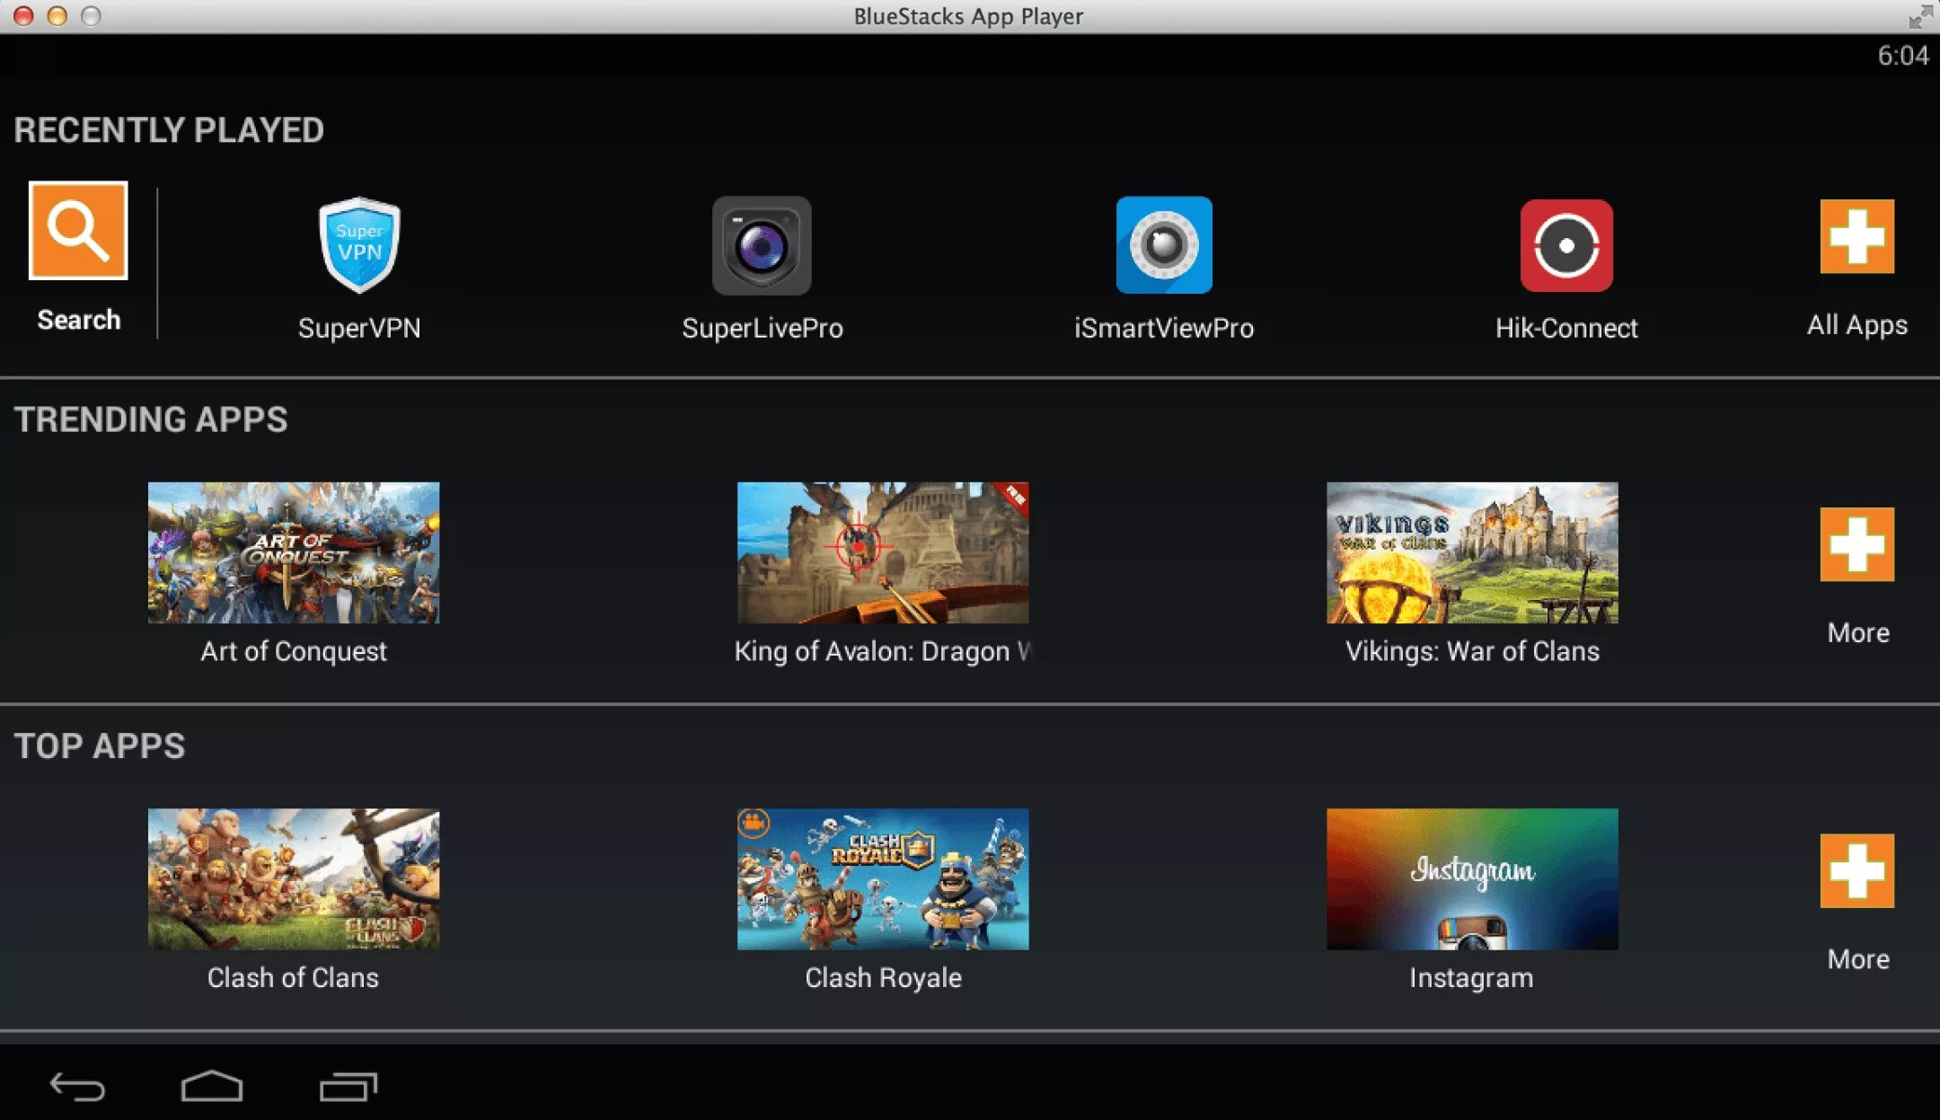Minimize the BlueStacks window with yellow button
Screen dimensions: 1940x1120
57,16
